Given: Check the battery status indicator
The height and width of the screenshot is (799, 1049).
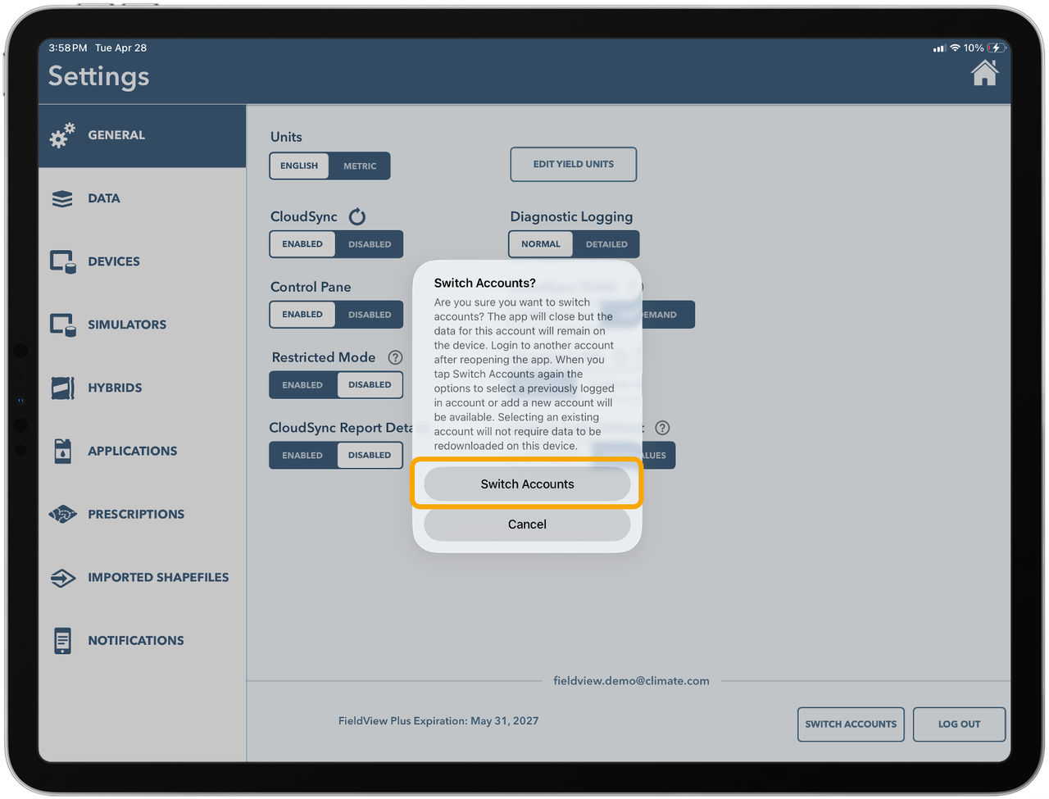Looking at the screenshot, I should point(996,48).
